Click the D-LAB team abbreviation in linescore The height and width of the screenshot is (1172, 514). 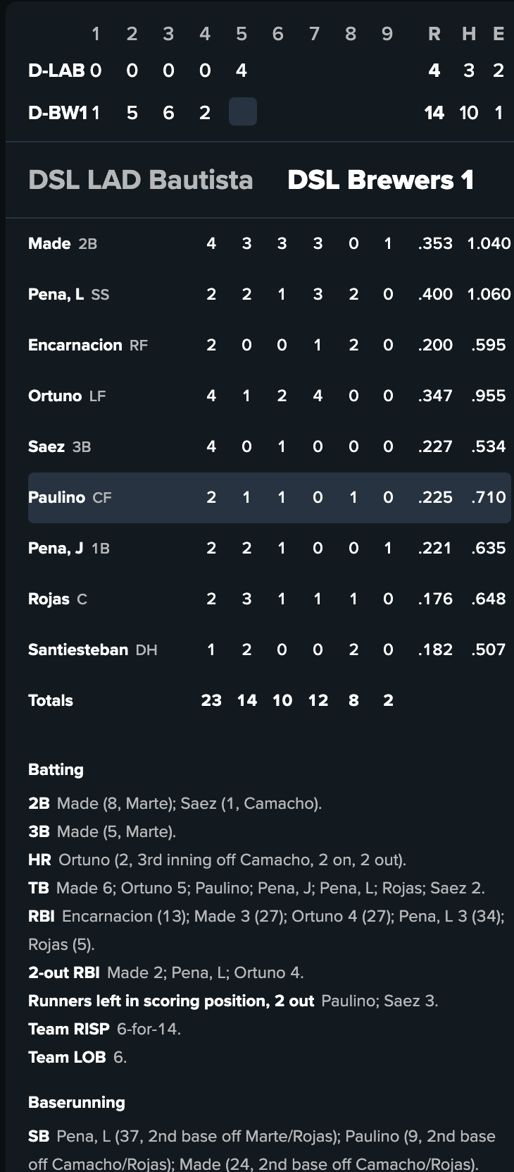tap(56, 71)
